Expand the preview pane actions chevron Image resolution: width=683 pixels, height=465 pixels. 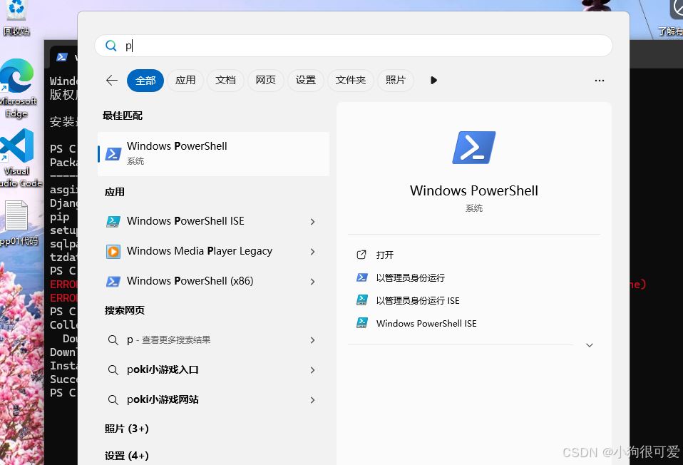point(590,345)
